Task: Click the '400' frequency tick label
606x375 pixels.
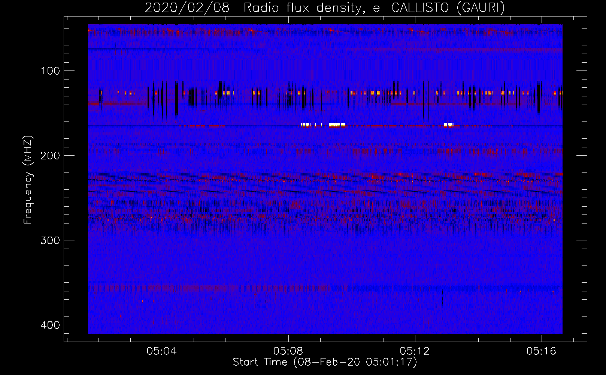Action: 50,325
